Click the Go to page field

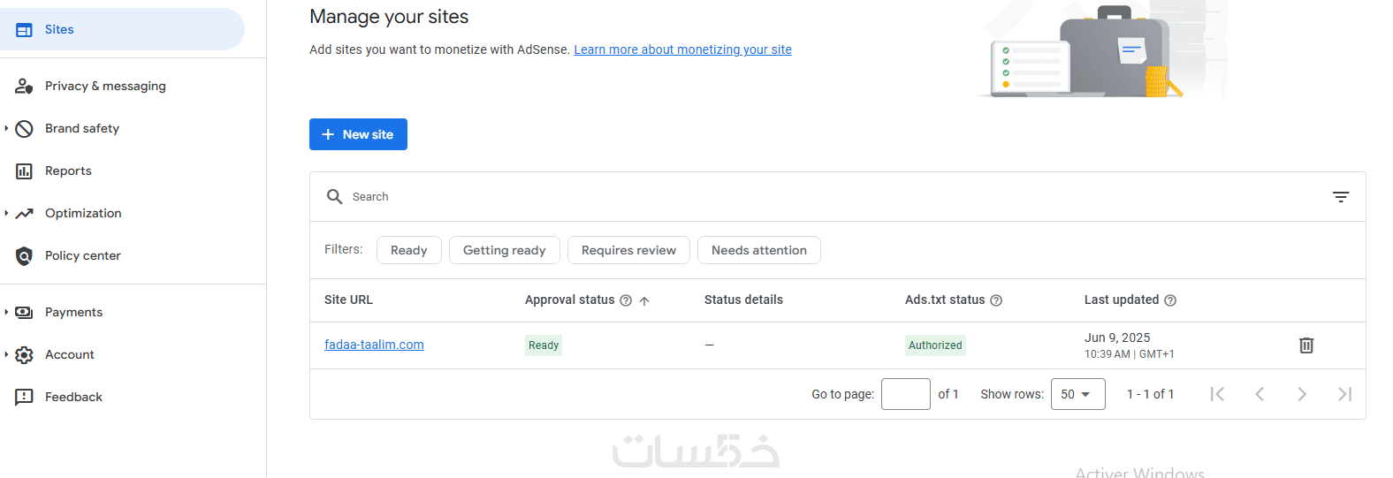point(905,394)
